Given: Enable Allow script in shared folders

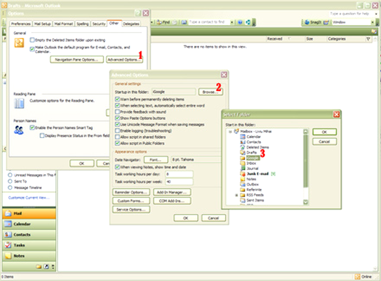Looking at the screenshot, I should click(x=117, y=137).
